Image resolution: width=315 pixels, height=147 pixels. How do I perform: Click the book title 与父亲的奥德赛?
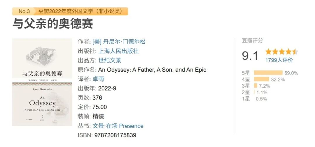[52, 24]
